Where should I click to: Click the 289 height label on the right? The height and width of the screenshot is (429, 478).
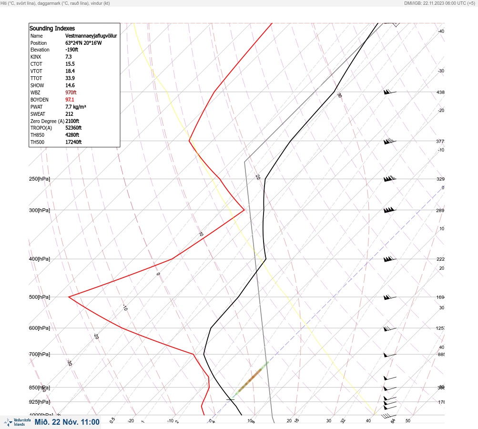coord(440,210)
